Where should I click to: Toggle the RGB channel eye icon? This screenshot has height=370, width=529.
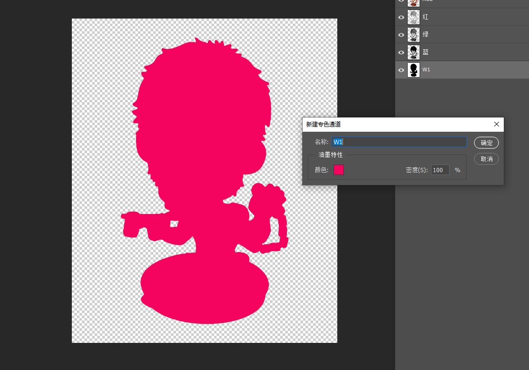tap(401, 1)
